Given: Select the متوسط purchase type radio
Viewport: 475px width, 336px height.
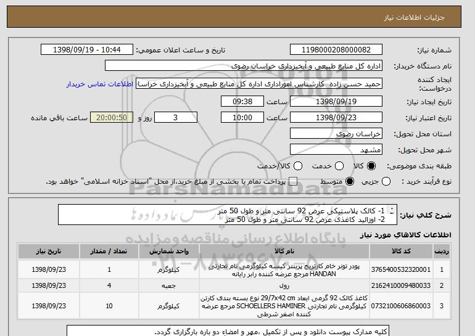Looking at the screenshot, I should pos(350,182).
